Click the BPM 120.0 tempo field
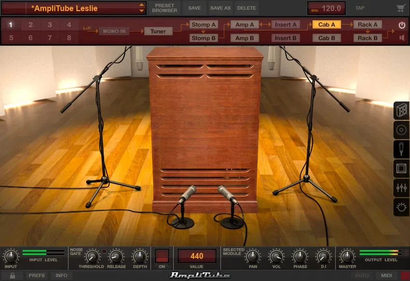This screenshot has height=281, width=410. pyautogui.click(x=327, y=8)
